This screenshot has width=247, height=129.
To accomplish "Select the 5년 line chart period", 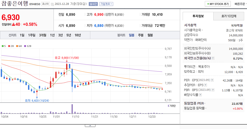I will coord(69,35).
